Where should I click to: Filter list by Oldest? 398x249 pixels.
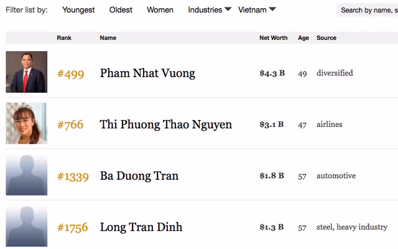[121, 10]
